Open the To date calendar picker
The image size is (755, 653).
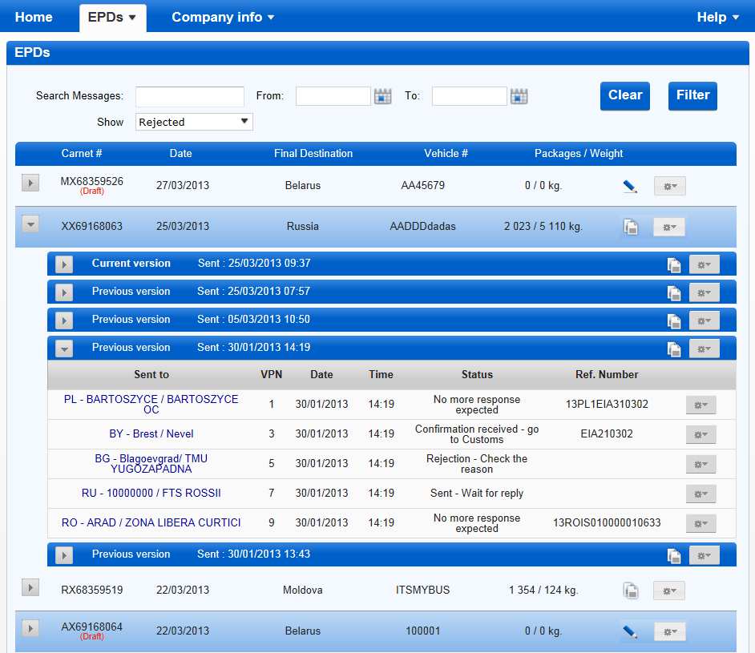tap(519, 96)
